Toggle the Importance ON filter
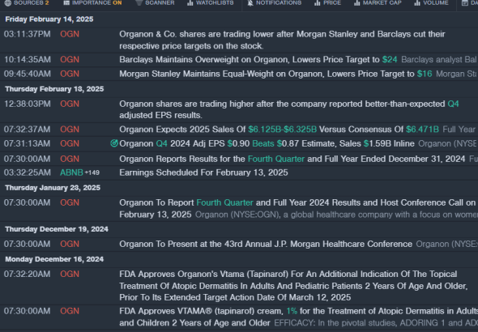 coord(92,2)
